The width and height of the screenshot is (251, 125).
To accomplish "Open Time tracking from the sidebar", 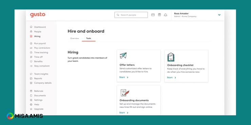I will [41, 52].
